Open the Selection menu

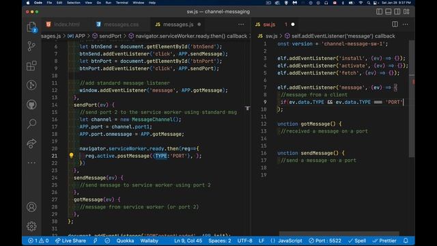[74, 3]
